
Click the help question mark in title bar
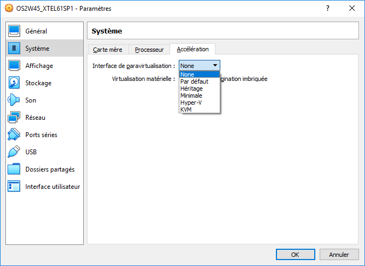click(x=327, y=8)
